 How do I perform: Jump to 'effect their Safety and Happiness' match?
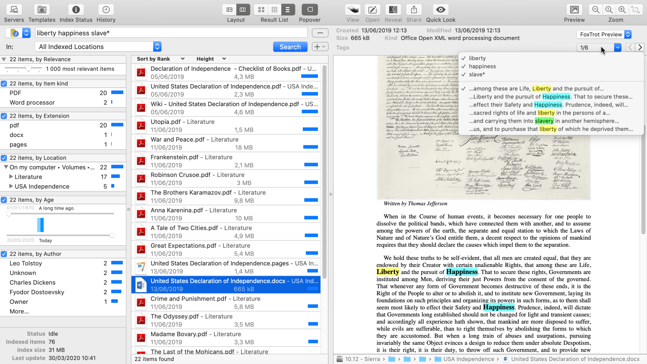pyautogui.click(x=550, y=105)
